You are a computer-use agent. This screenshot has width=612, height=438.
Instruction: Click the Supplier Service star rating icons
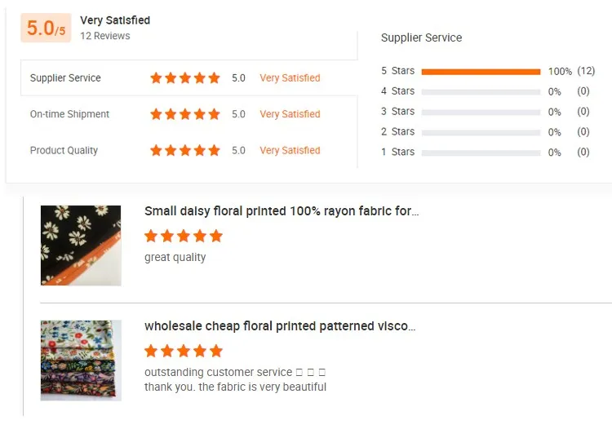coord(184,78)
